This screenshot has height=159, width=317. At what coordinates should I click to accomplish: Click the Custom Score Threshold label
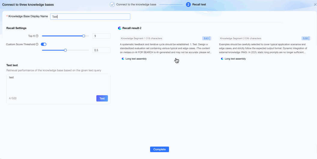pyautogui.click(x=21, y=44)
